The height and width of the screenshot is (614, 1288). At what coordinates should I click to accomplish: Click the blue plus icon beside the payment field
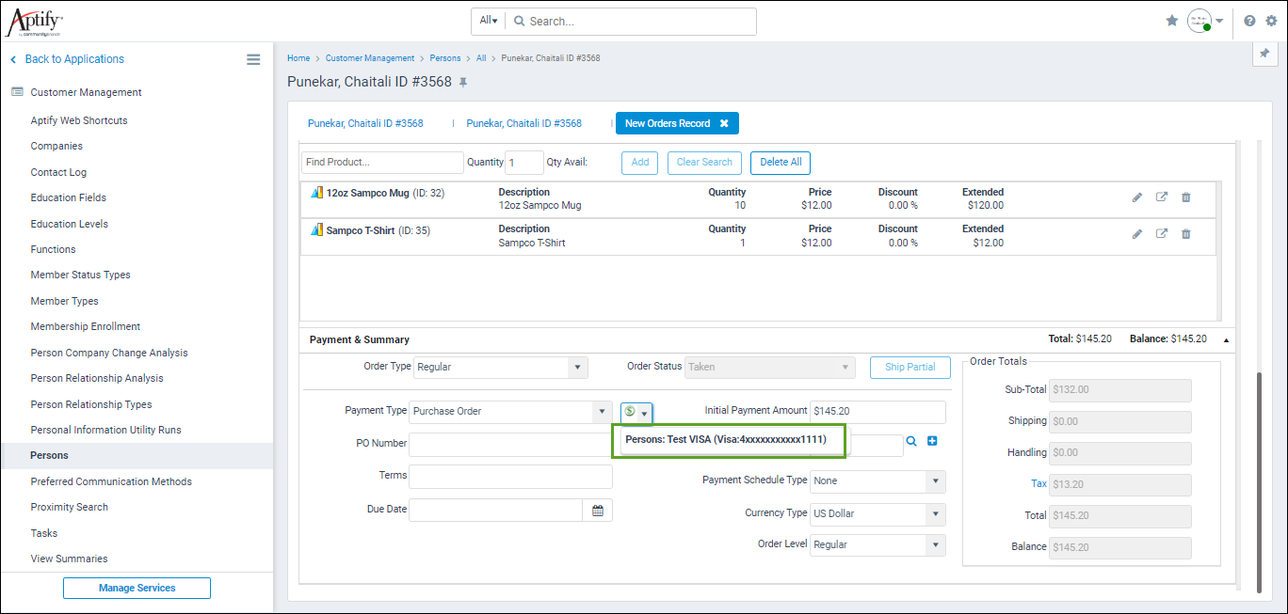click(x=932, y=440)
